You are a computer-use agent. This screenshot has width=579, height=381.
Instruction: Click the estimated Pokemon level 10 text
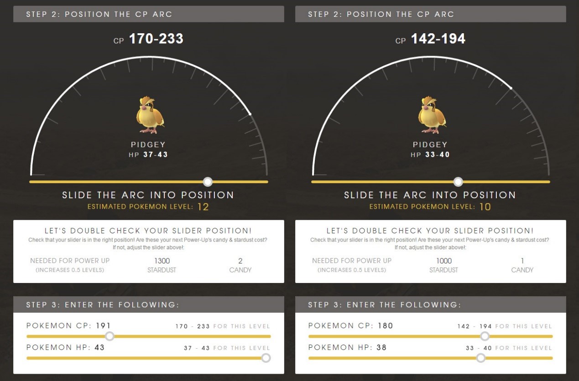pyautogui.click(x=430, y=207)
